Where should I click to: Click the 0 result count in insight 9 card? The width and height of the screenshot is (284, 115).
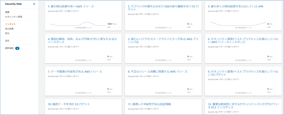(268, 89)
